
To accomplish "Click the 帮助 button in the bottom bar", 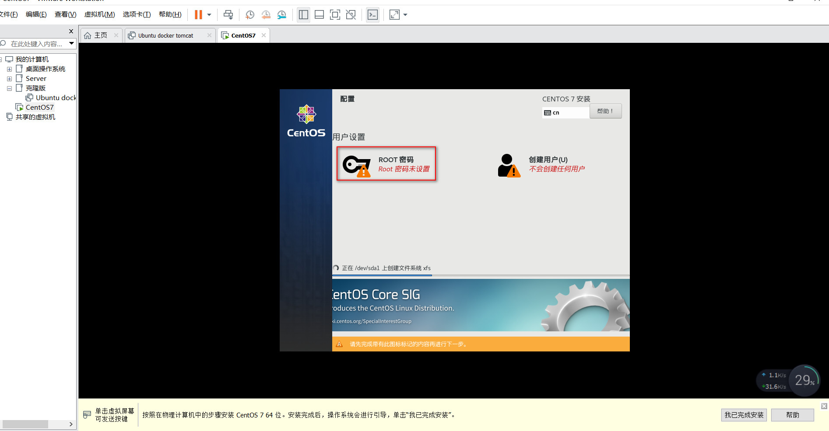I will pos(792,415).
